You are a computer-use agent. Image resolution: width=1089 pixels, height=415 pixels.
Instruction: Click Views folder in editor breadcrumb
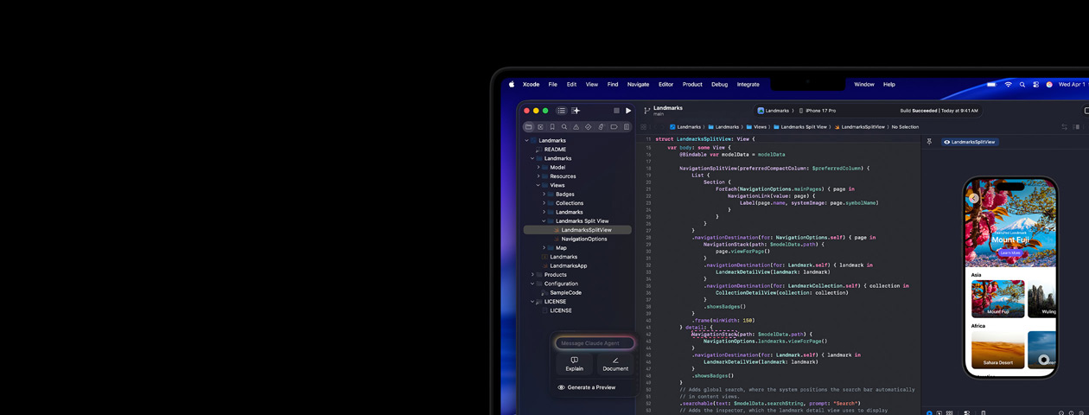(x=757, y=127)
